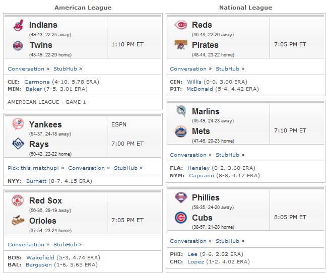Click the Twins team logo
Viewport: 327px width, 273px height.
coord(18,46)
